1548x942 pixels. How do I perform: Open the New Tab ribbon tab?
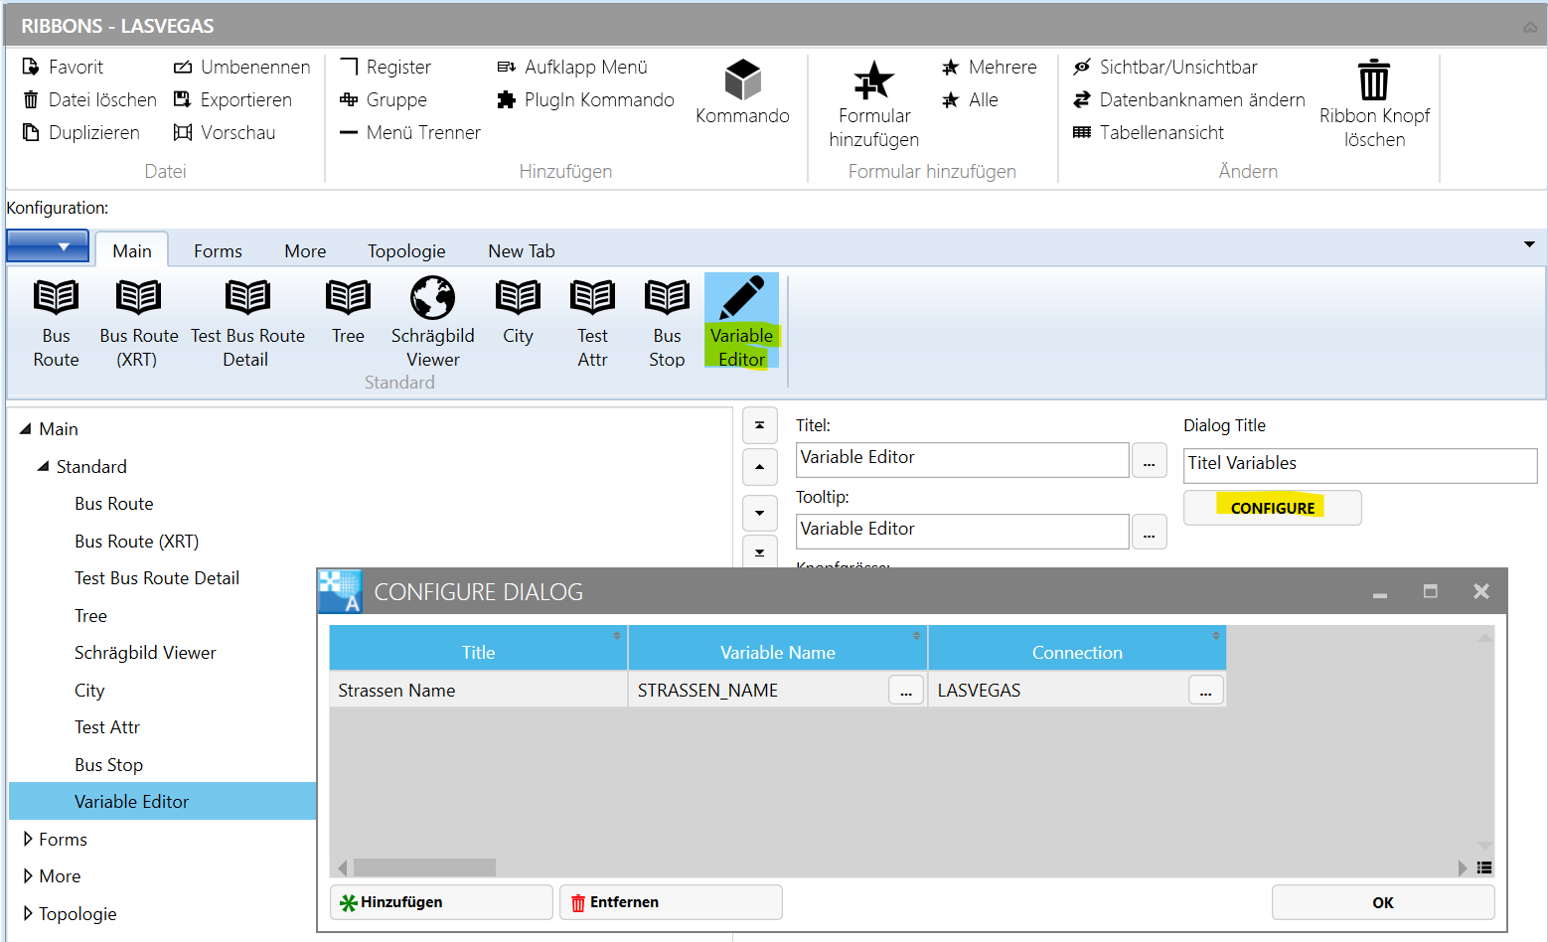(521, 251)
